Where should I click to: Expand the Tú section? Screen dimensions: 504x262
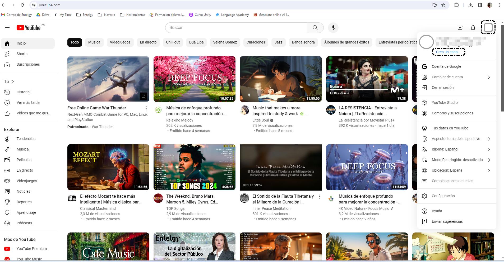tap(9, 81)
